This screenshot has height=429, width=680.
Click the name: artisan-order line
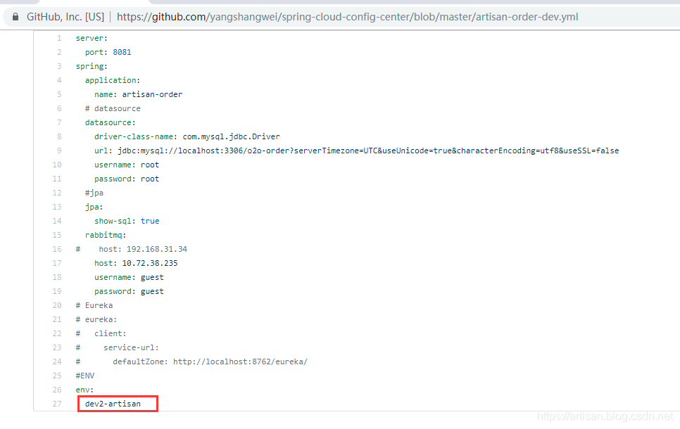138,94
